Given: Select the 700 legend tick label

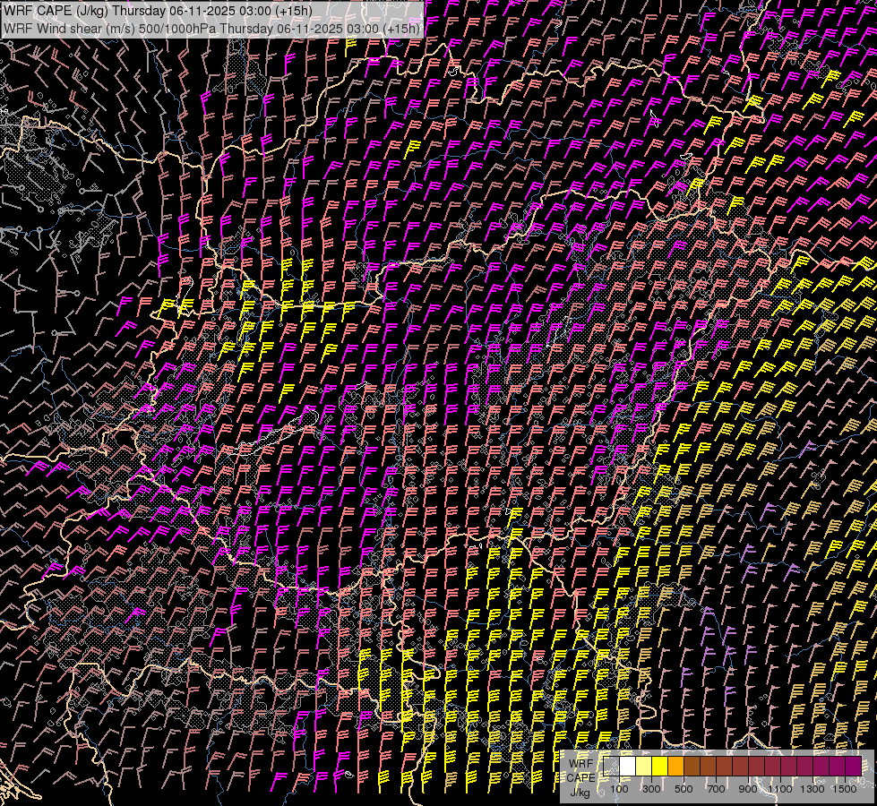Looking at the screenshot, I should point(717,789).
